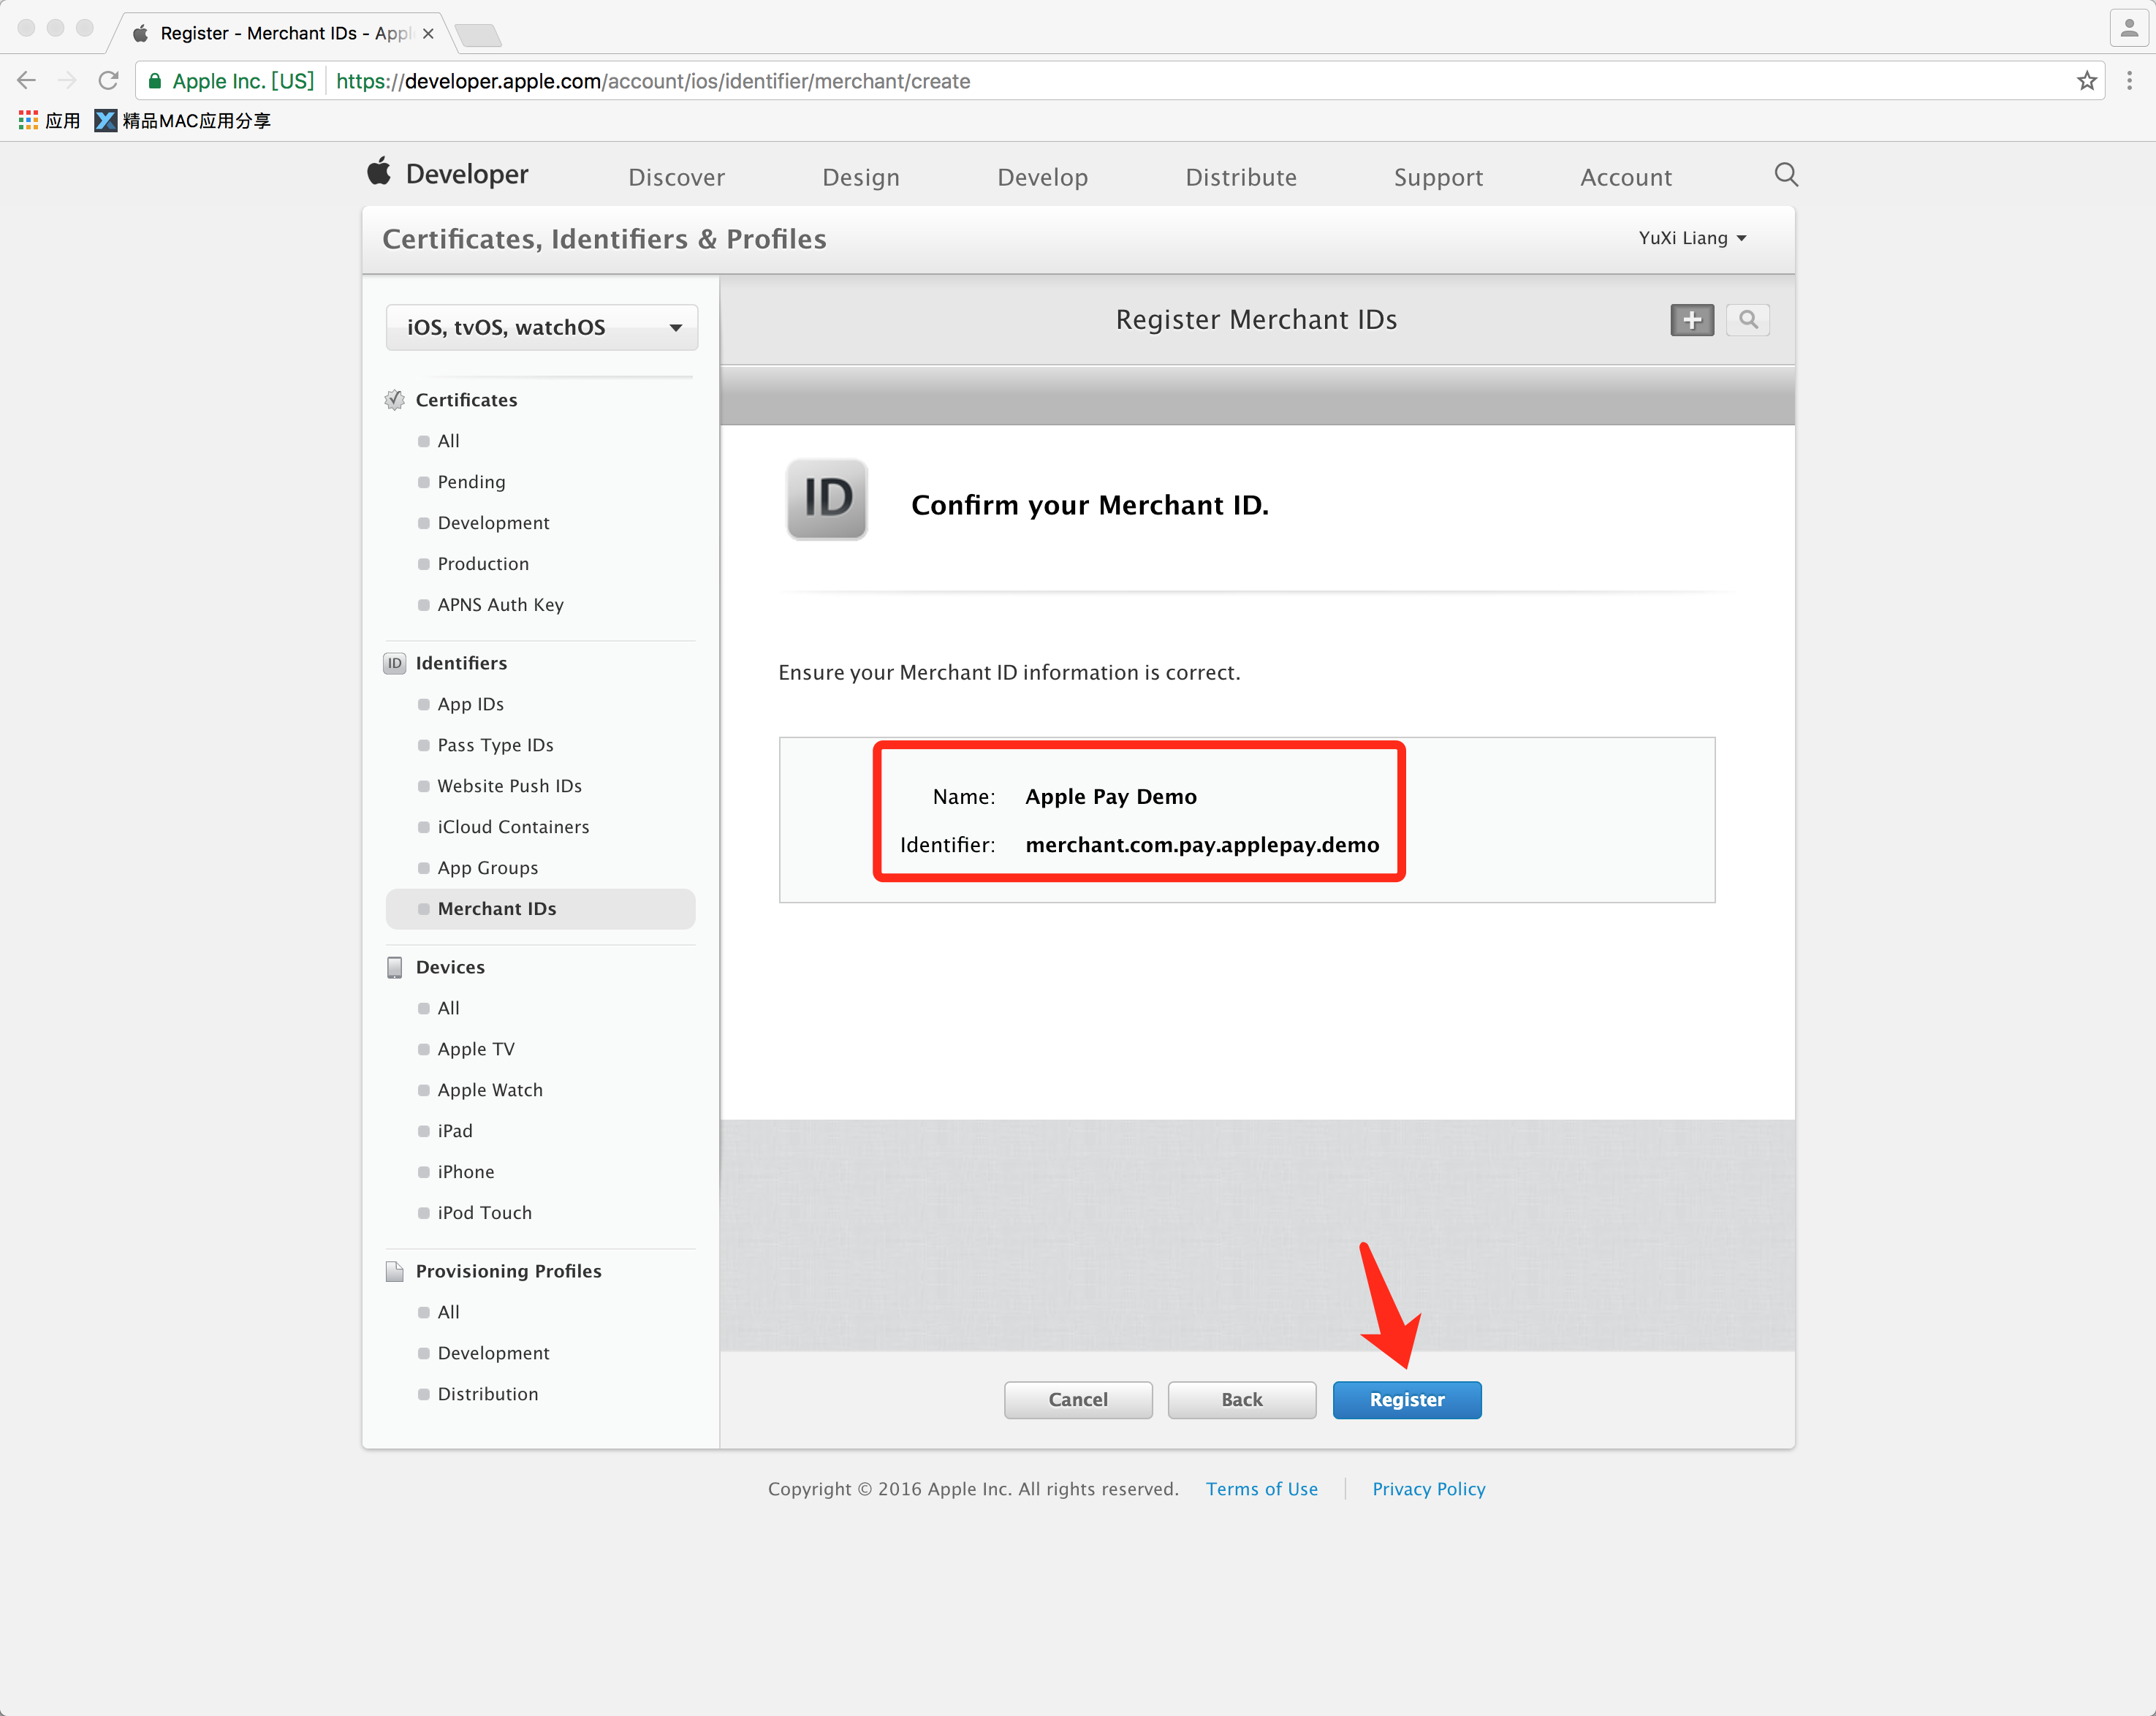This screenshot has width=2156, height=1716.
Task: Expand the iOS, tvOS, watchOS platform dropdown
Action: [541, 327]
